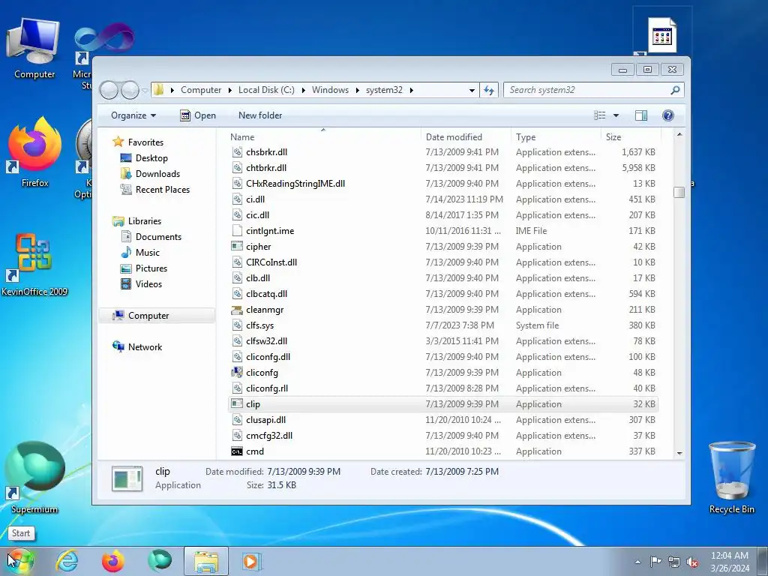Viewport: 768px width, 576px height.
Task: Open Supermium desktop shortcut
Action: (34, 478)
